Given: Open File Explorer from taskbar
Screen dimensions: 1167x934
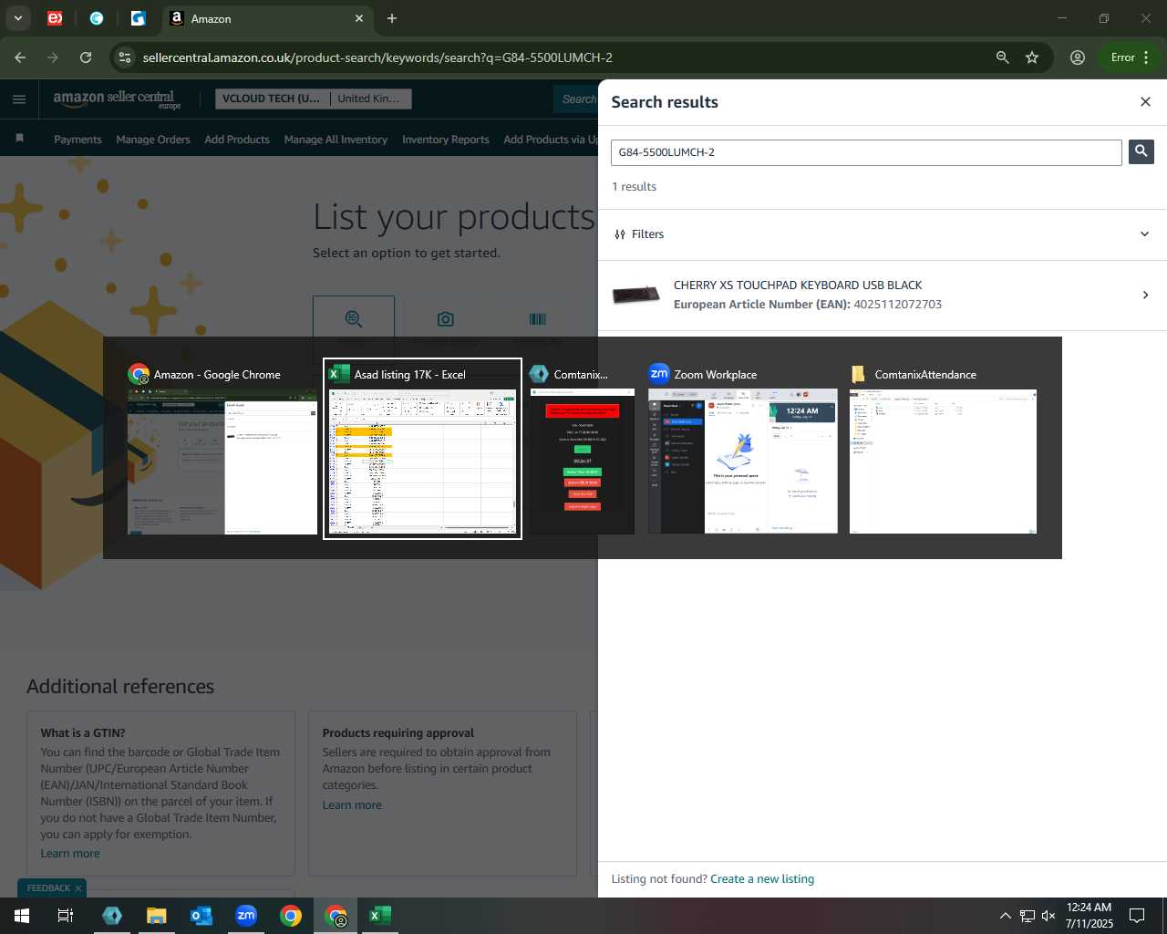Looking at the screenshot, I should click(x=157, y=916).
